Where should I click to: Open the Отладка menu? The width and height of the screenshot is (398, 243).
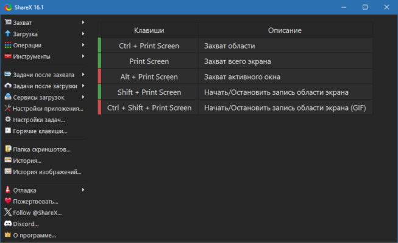(x=44, y=190)
